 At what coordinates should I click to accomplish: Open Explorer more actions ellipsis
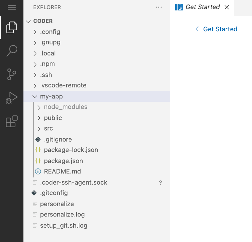pos(159,7)
